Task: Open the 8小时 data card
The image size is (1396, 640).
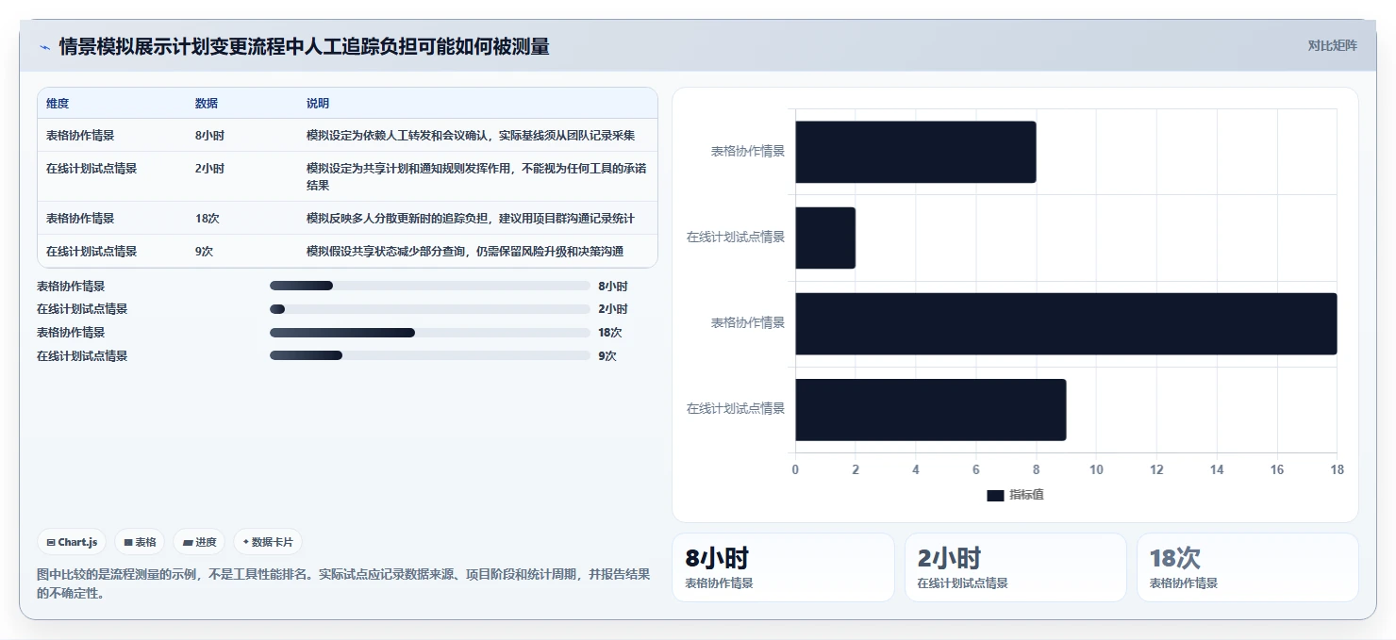Action: click(x=783, y=567)
